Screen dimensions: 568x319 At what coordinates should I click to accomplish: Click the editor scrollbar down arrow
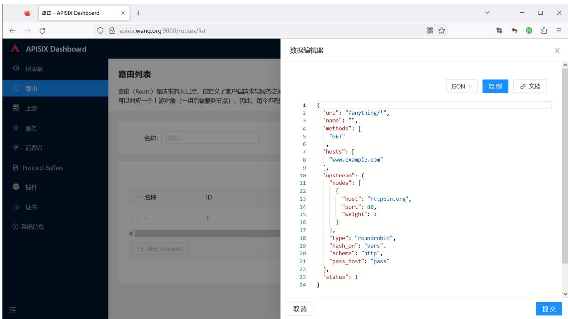(565, 294)
